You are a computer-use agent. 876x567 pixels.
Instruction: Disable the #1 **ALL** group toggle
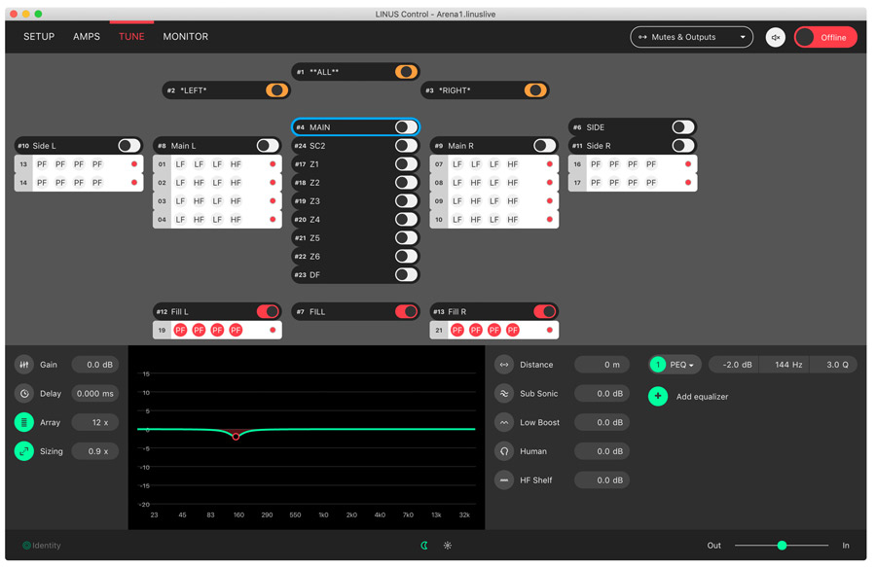coord(406,72)
